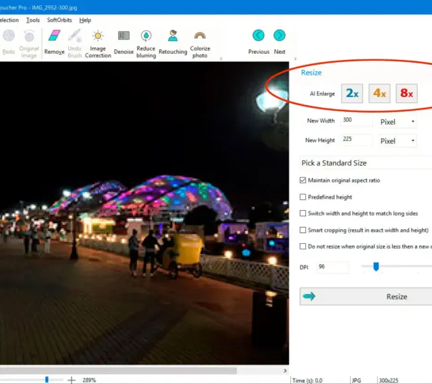Enable Switch width and height checkbox
This screenshot has width=432, height=384.
tap(303, 214)
